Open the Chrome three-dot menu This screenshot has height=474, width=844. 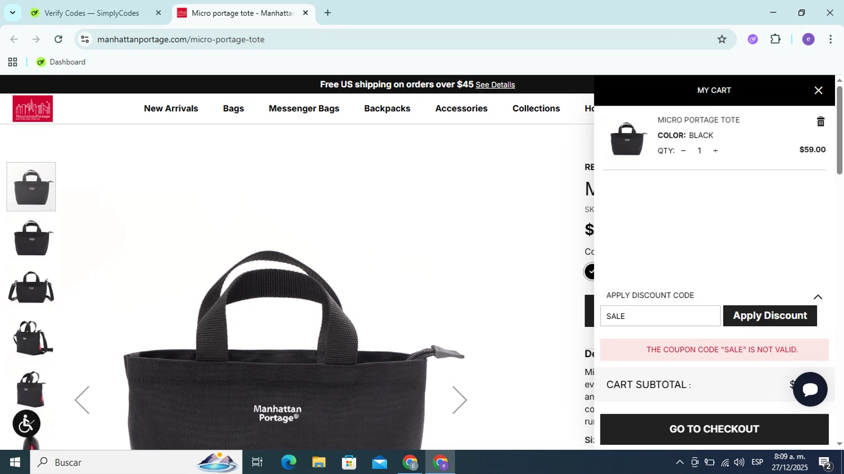[x=830, y=39]
